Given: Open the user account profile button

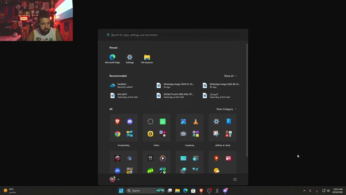Looking at the screenshot, I should pos(114,179).
